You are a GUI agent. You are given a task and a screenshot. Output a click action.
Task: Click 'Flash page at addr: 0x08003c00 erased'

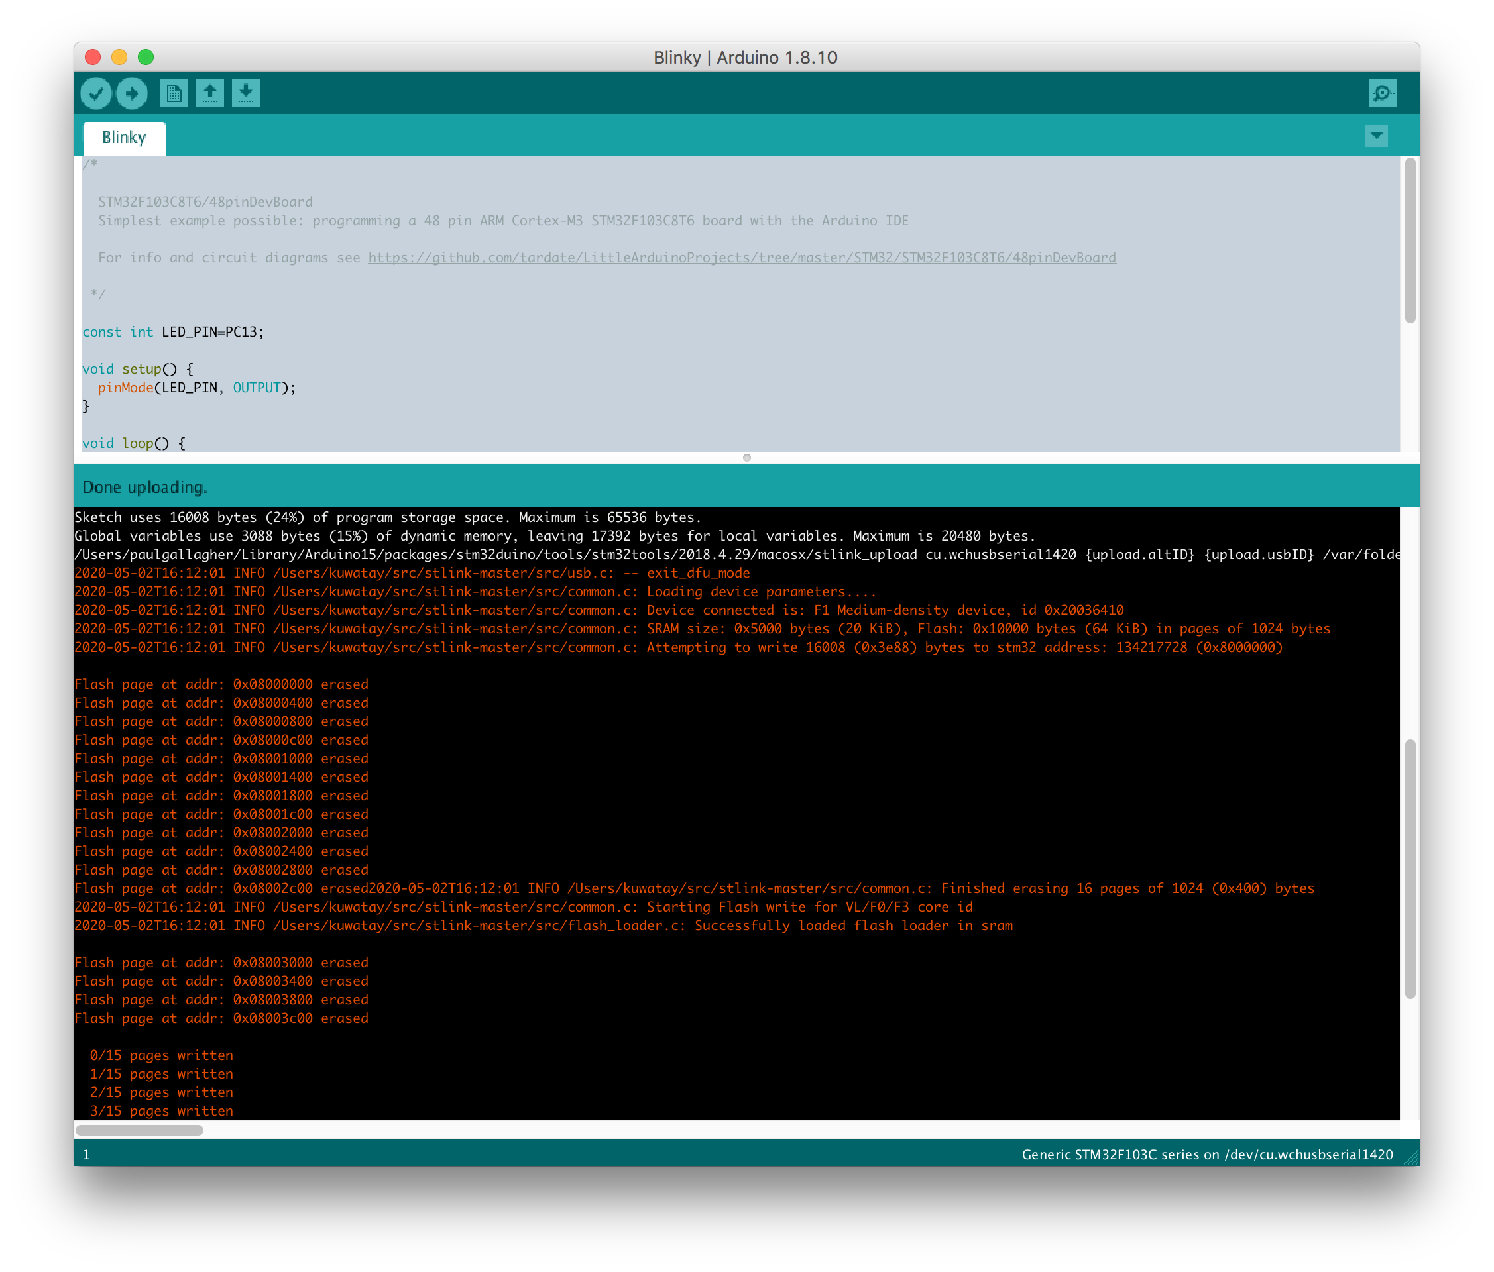click(x=221, y=1018)
